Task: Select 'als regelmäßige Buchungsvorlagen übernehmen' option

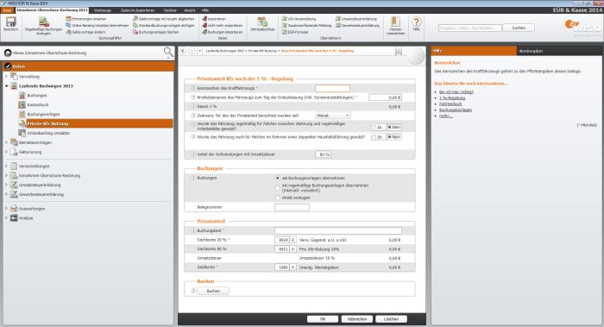Action: click(277, 187)
